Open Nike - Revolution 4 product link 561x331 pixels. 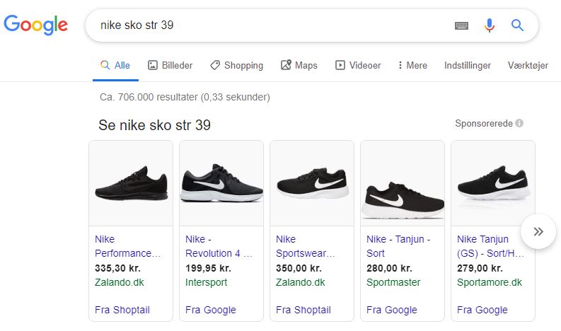click(219, 246)
